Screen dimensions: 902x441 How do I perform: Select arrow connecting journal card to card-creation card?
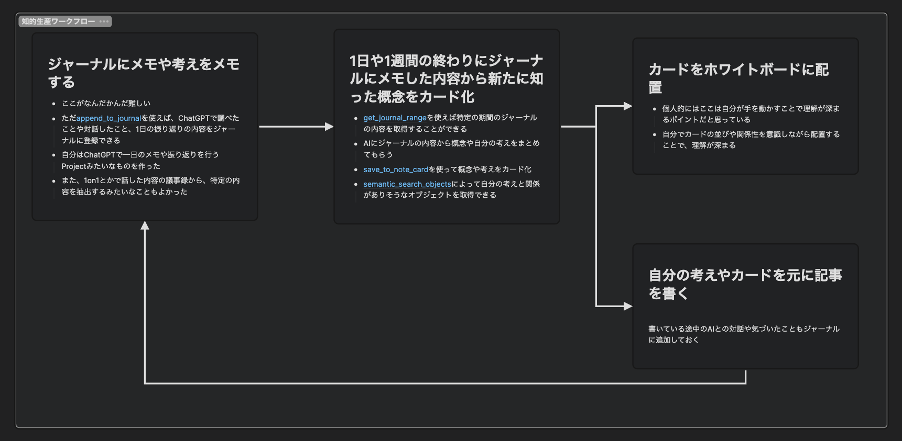[296, 127]
